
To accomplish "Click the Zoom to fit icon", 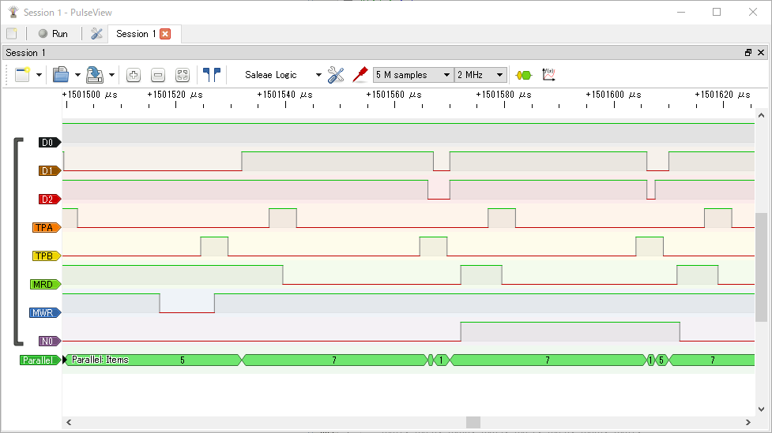I will pyautogui.click(x=183, y=75).
